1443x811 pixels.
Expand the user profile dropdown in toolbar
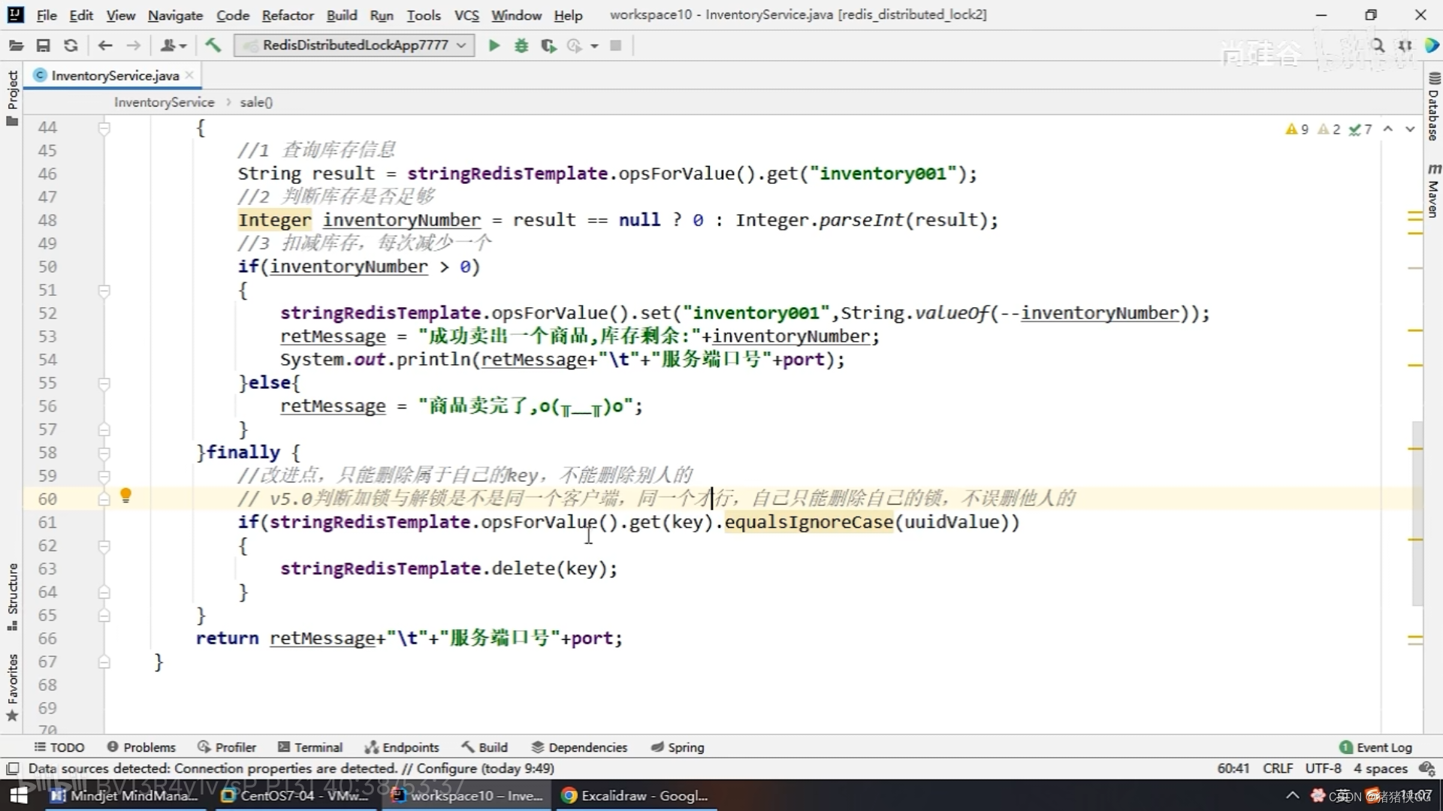[x=174, y=46]
